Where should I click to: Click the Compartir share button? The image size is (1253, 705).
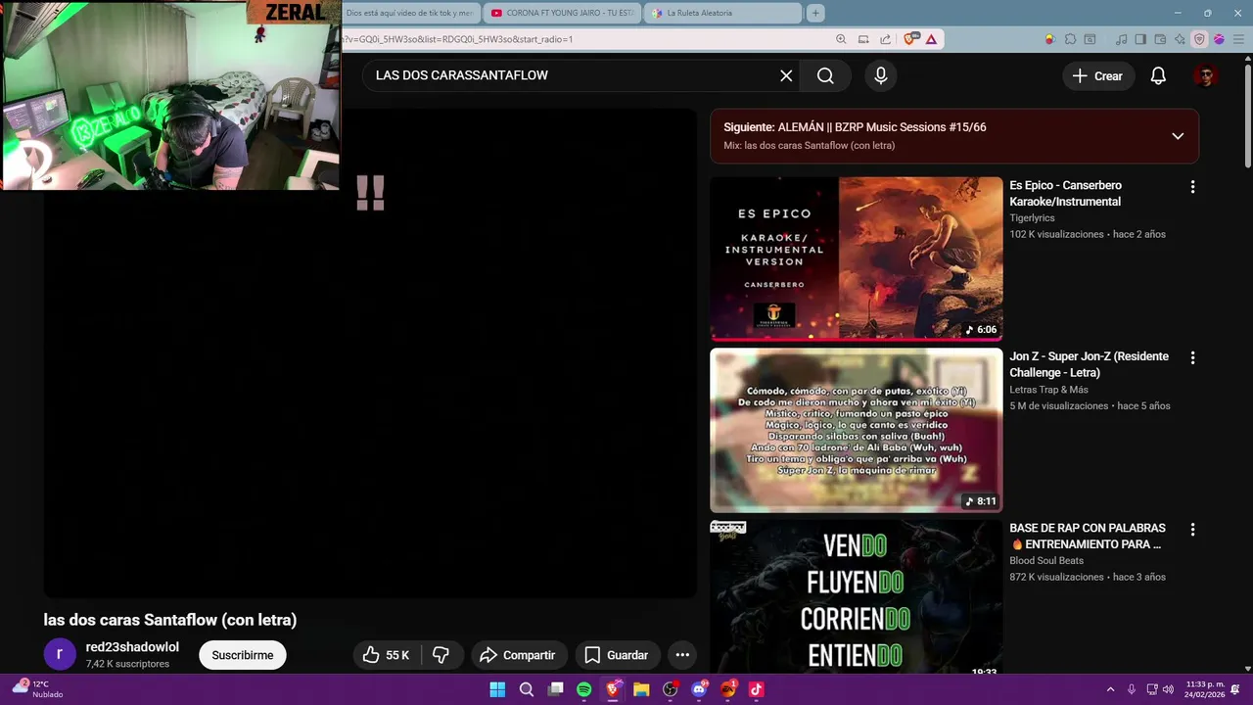tap(518, 655)
